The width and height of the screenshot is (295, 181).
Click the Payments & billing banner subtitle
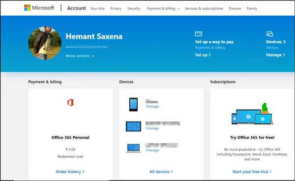click(210, 48)
